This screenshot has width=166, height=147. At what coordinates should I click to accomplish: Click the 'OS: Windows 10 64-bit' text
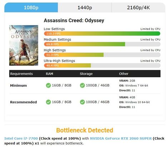click(134, 102)
